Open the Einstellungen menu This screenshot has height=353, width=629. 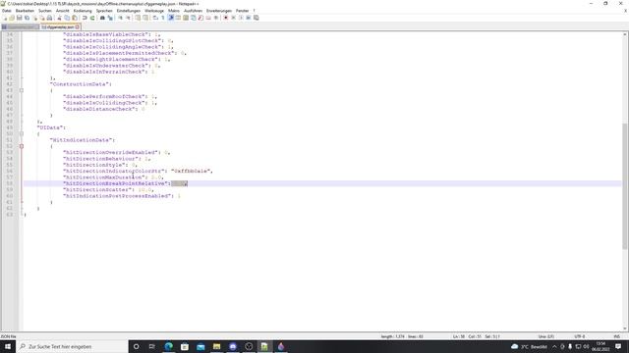[x=129, y=11]
